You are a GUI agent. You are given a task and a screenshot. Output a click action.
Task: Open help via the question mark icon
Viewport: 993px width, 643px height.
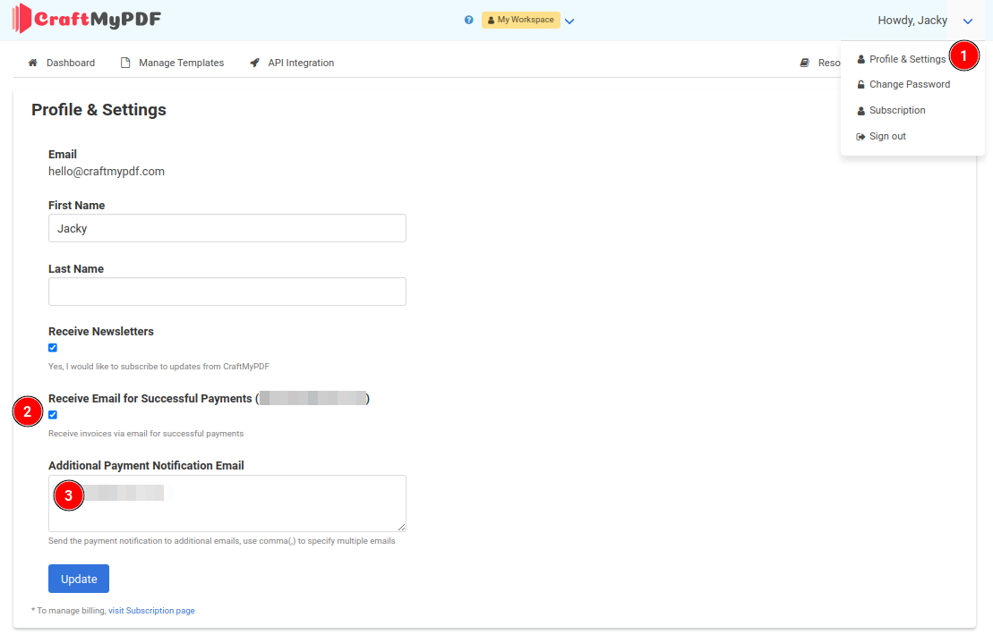(469, 20)
